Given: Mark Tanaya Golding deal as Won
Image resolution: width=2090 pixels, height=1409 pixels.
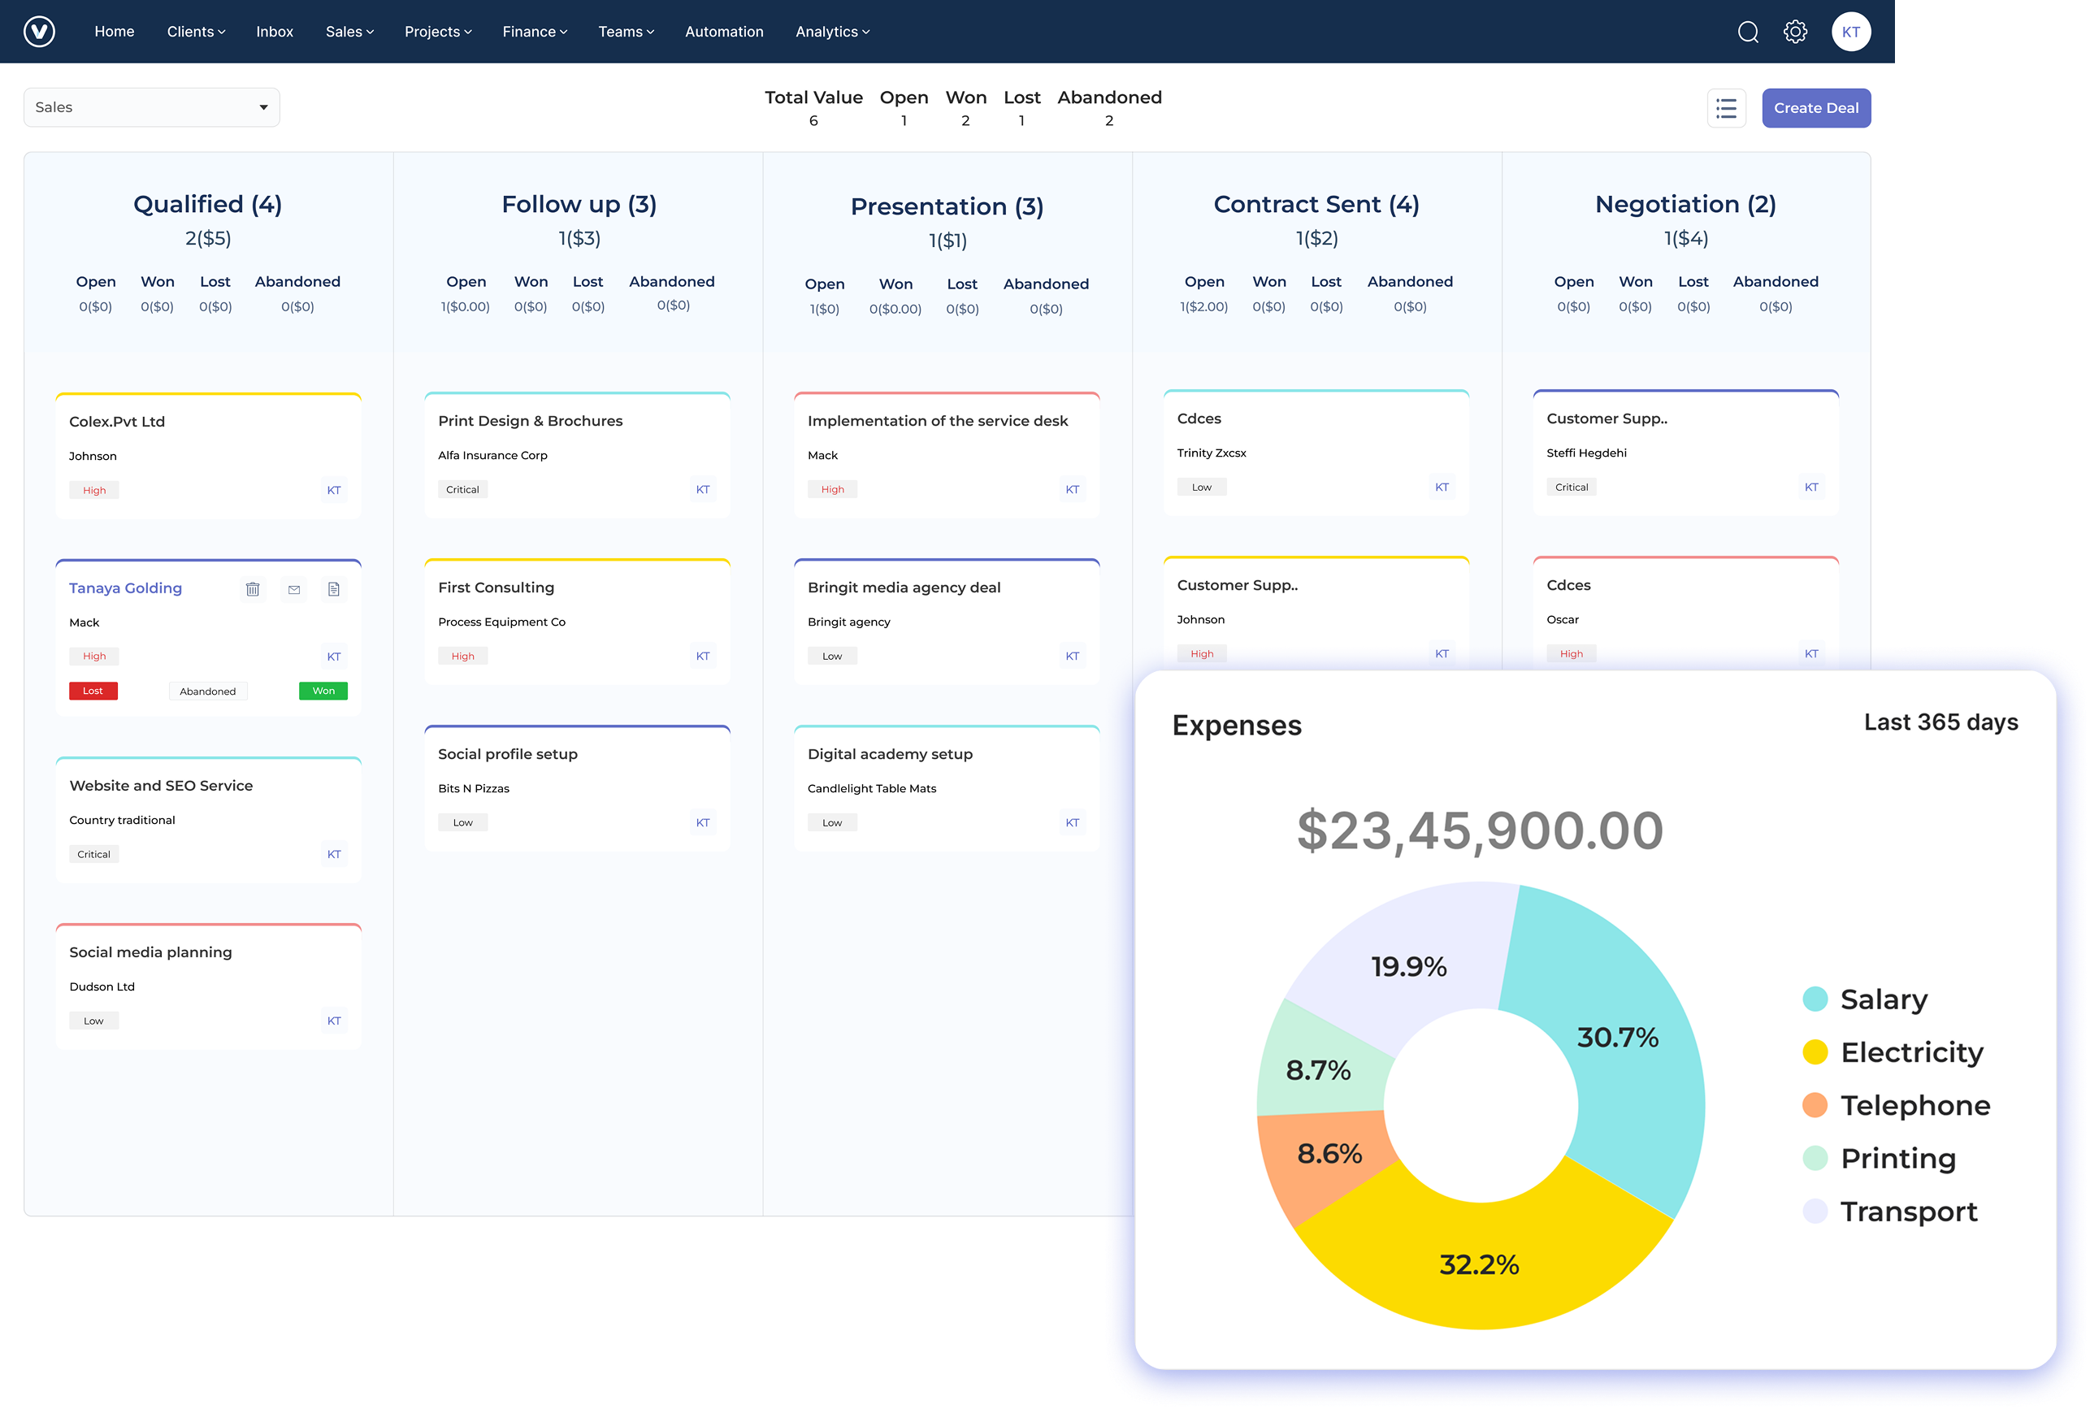Looking at the screenshot, I should 322,690.
